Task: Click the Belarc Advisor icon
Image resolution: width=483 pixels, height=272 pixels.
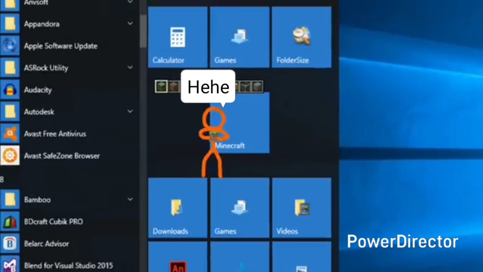Action: (x=10, y=243)
